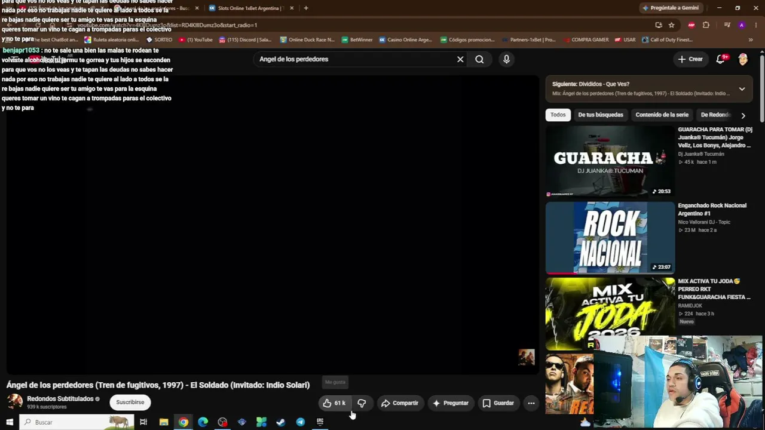Click Pregúntale a Gemini button
The width and height of the screenshot is (765, 430).
click(671, 8)
